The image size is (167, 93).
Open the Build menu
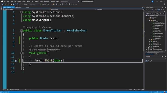point(24,2)
